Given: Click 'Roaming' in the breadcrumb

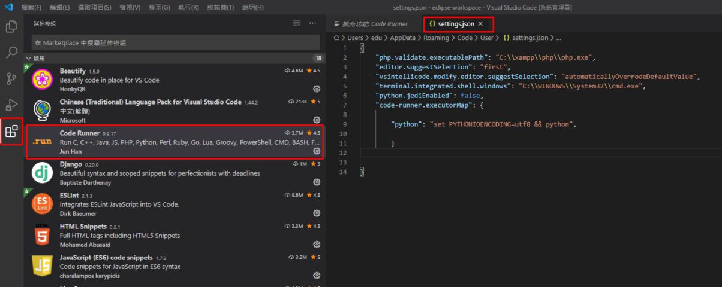Looking at the screenshot, I should (437, 38).
